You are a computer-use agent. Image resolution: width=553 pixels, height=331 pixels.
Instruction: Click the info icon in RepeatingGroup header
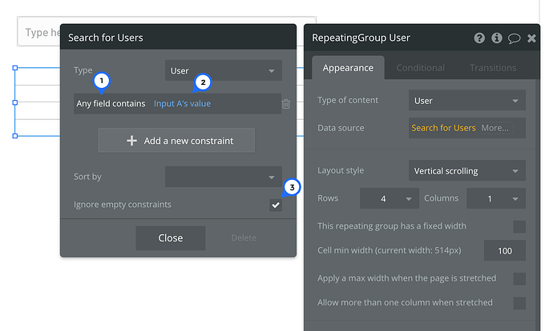(497, 38)
